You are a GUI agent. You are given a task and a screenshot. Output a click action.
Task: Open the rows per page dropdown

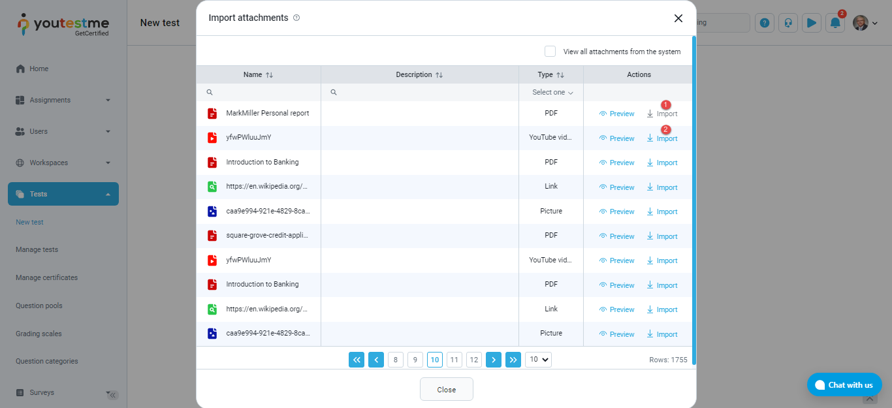click(538, 360)
